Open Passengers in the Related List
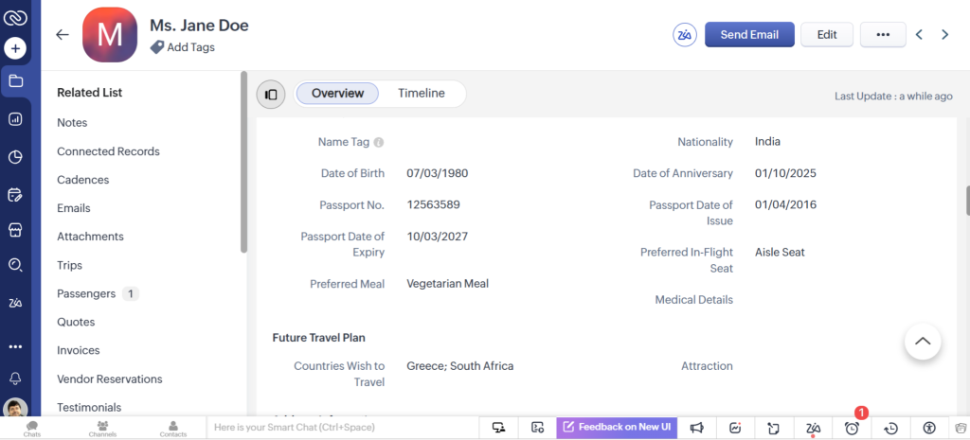Screen dimensions: 970x440 point(86,293)
